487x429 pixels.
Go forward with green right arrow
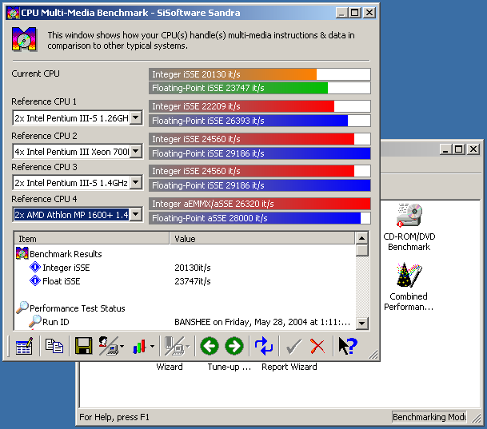pyautogui.click(x=234, y=346)
